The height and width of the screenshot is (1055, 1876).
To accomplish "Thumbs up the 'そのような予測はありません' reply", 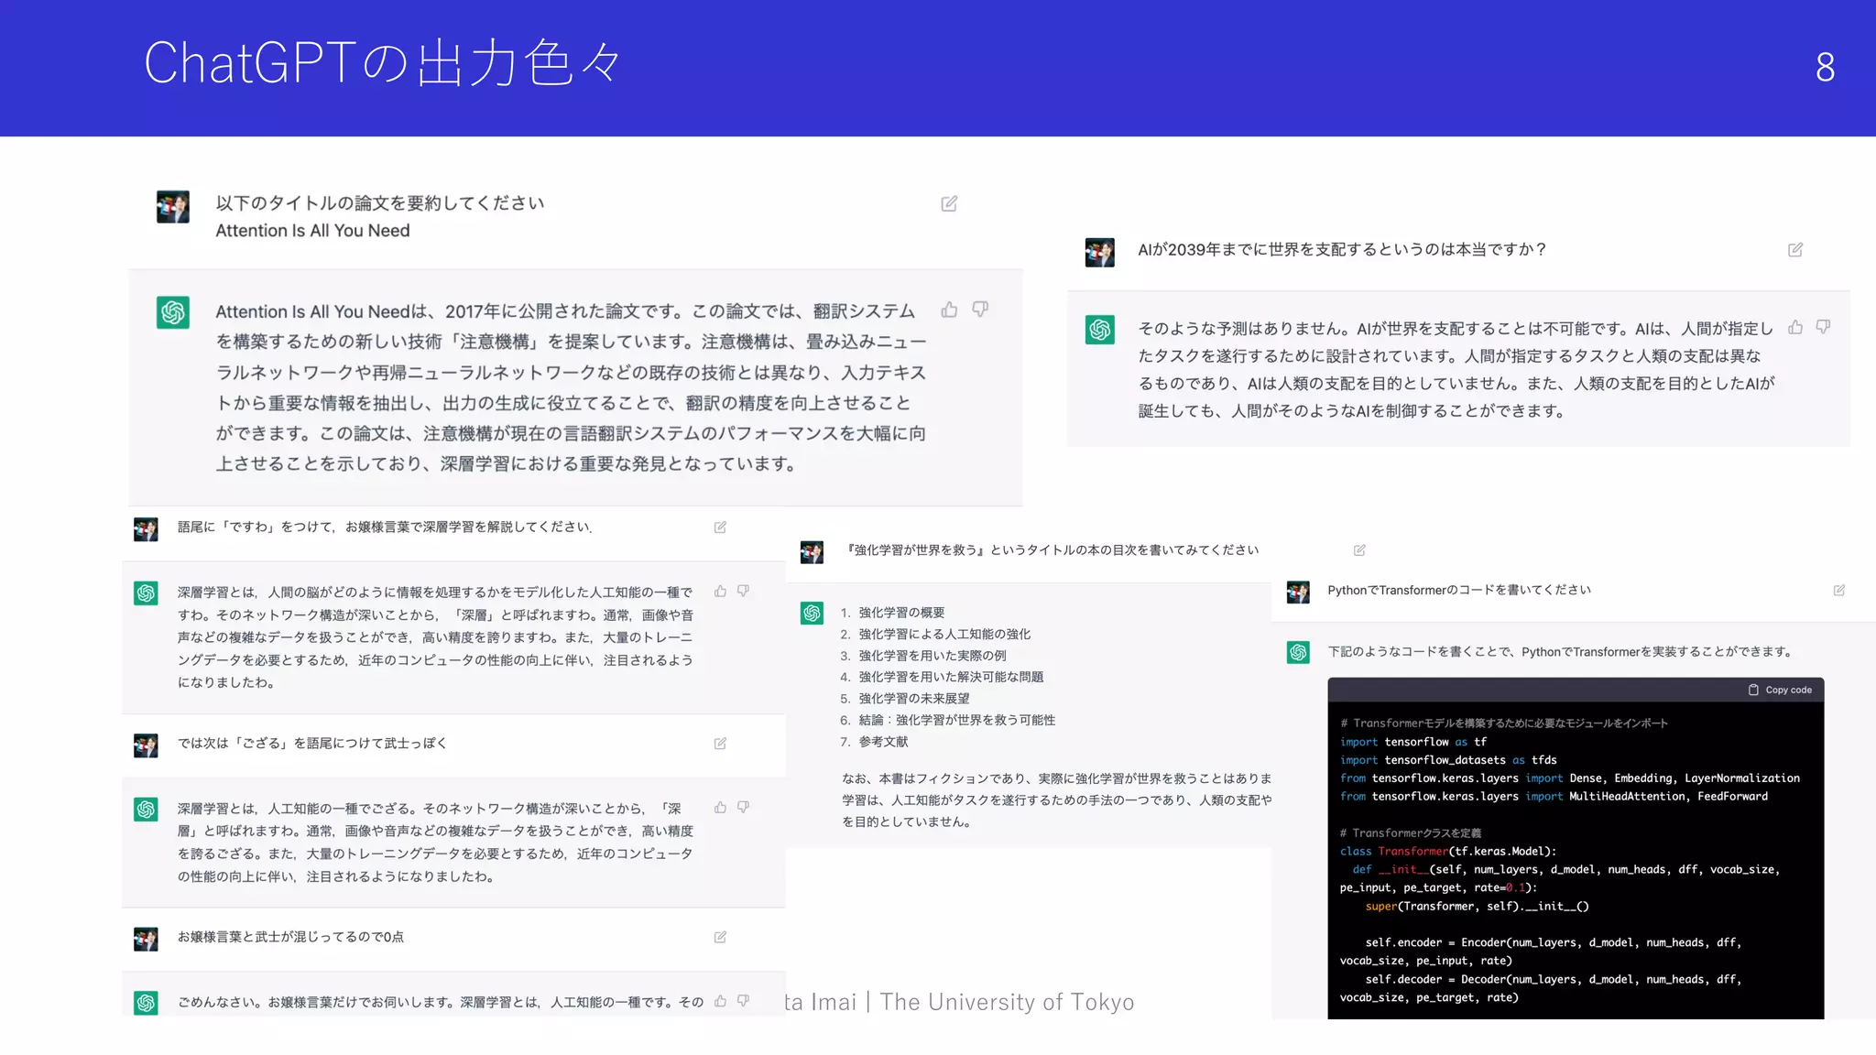I will 1795,327.
